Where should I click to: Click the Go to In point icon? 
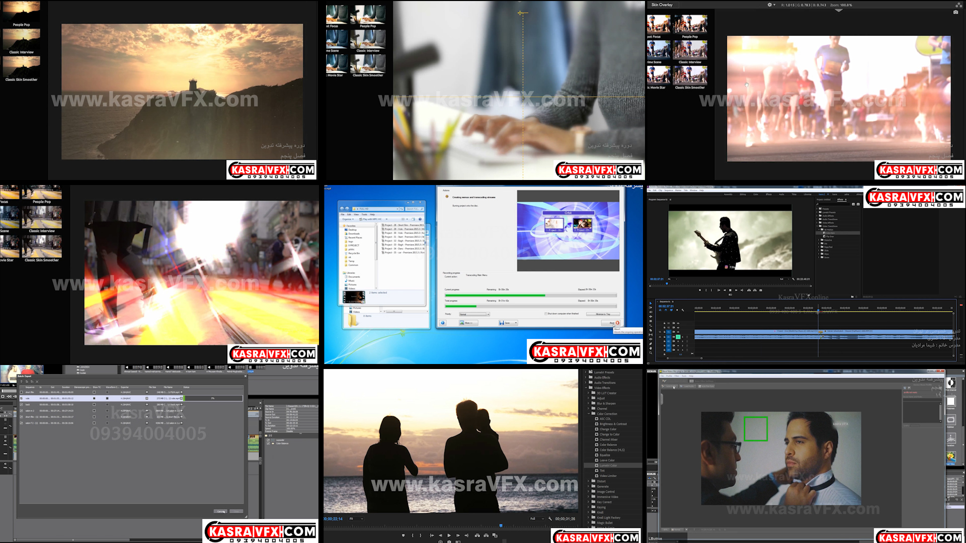[x=432, y=535]
